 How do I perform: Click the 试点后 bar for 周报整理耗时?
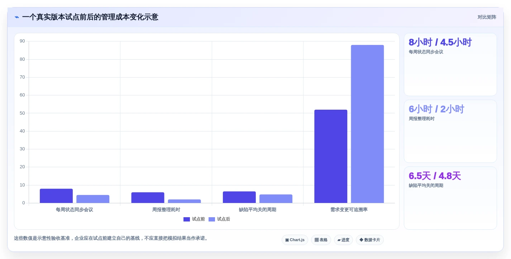click(184, 201)
